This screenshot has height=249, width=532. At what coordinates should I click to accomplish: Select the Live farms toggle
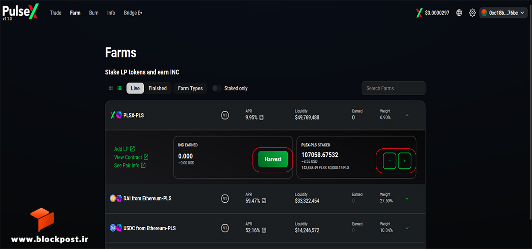[x=135, y=88]
